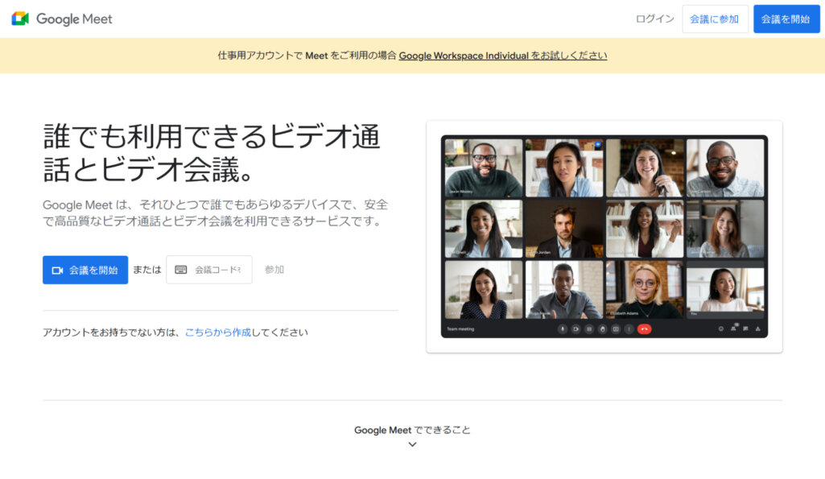
Task: Click the microphone icon in meeting preview
Action: 563,329
